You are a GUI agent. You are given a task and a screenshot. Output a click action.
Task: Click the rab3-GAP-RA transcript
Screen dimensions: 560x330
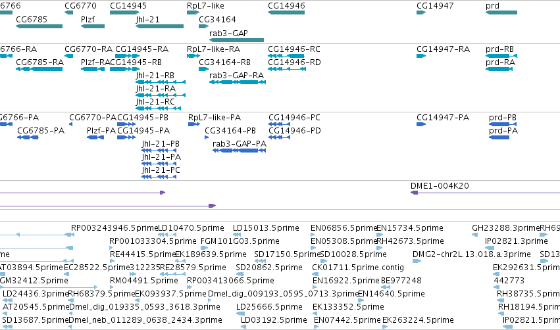(238, 82)
